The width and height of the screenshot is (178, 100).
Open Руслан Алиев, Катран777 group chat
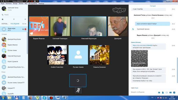click(x=13, y=82)
